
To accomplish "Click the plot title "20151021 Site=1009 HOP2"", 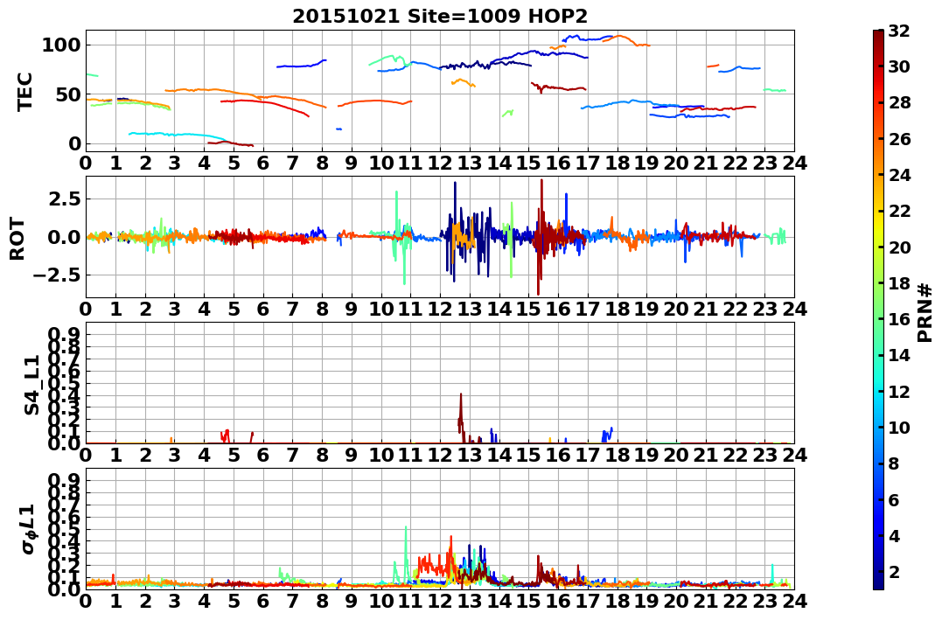I will pyautogui.click(x=440, y=17).
